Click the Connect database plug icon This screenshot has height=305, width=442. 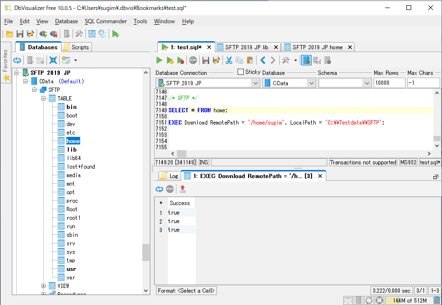(43, 34)
